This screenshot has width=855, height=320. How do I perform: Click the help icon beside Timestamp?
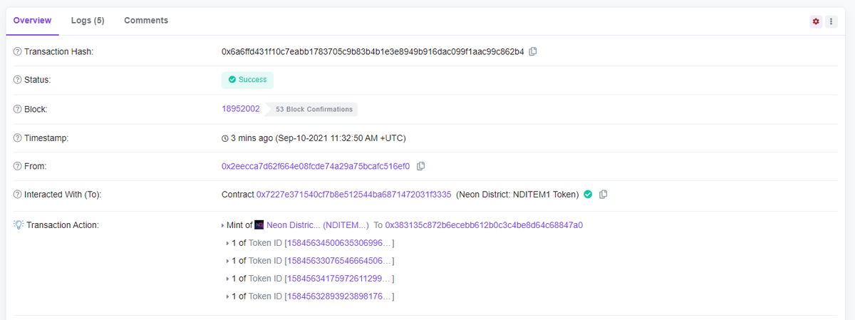click(18, 138)
